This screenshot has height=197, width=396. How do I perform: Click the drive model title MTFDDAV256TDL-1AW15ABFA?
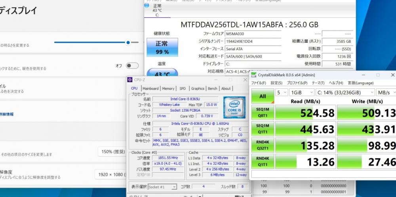[x=231, y=25]
